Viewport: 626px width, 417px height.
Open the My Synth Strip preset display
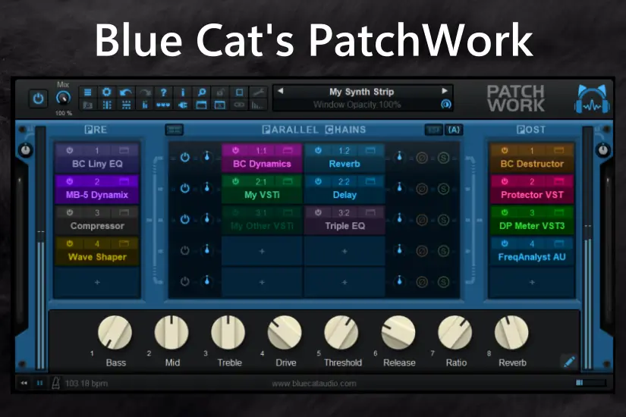tap(361, 92)
